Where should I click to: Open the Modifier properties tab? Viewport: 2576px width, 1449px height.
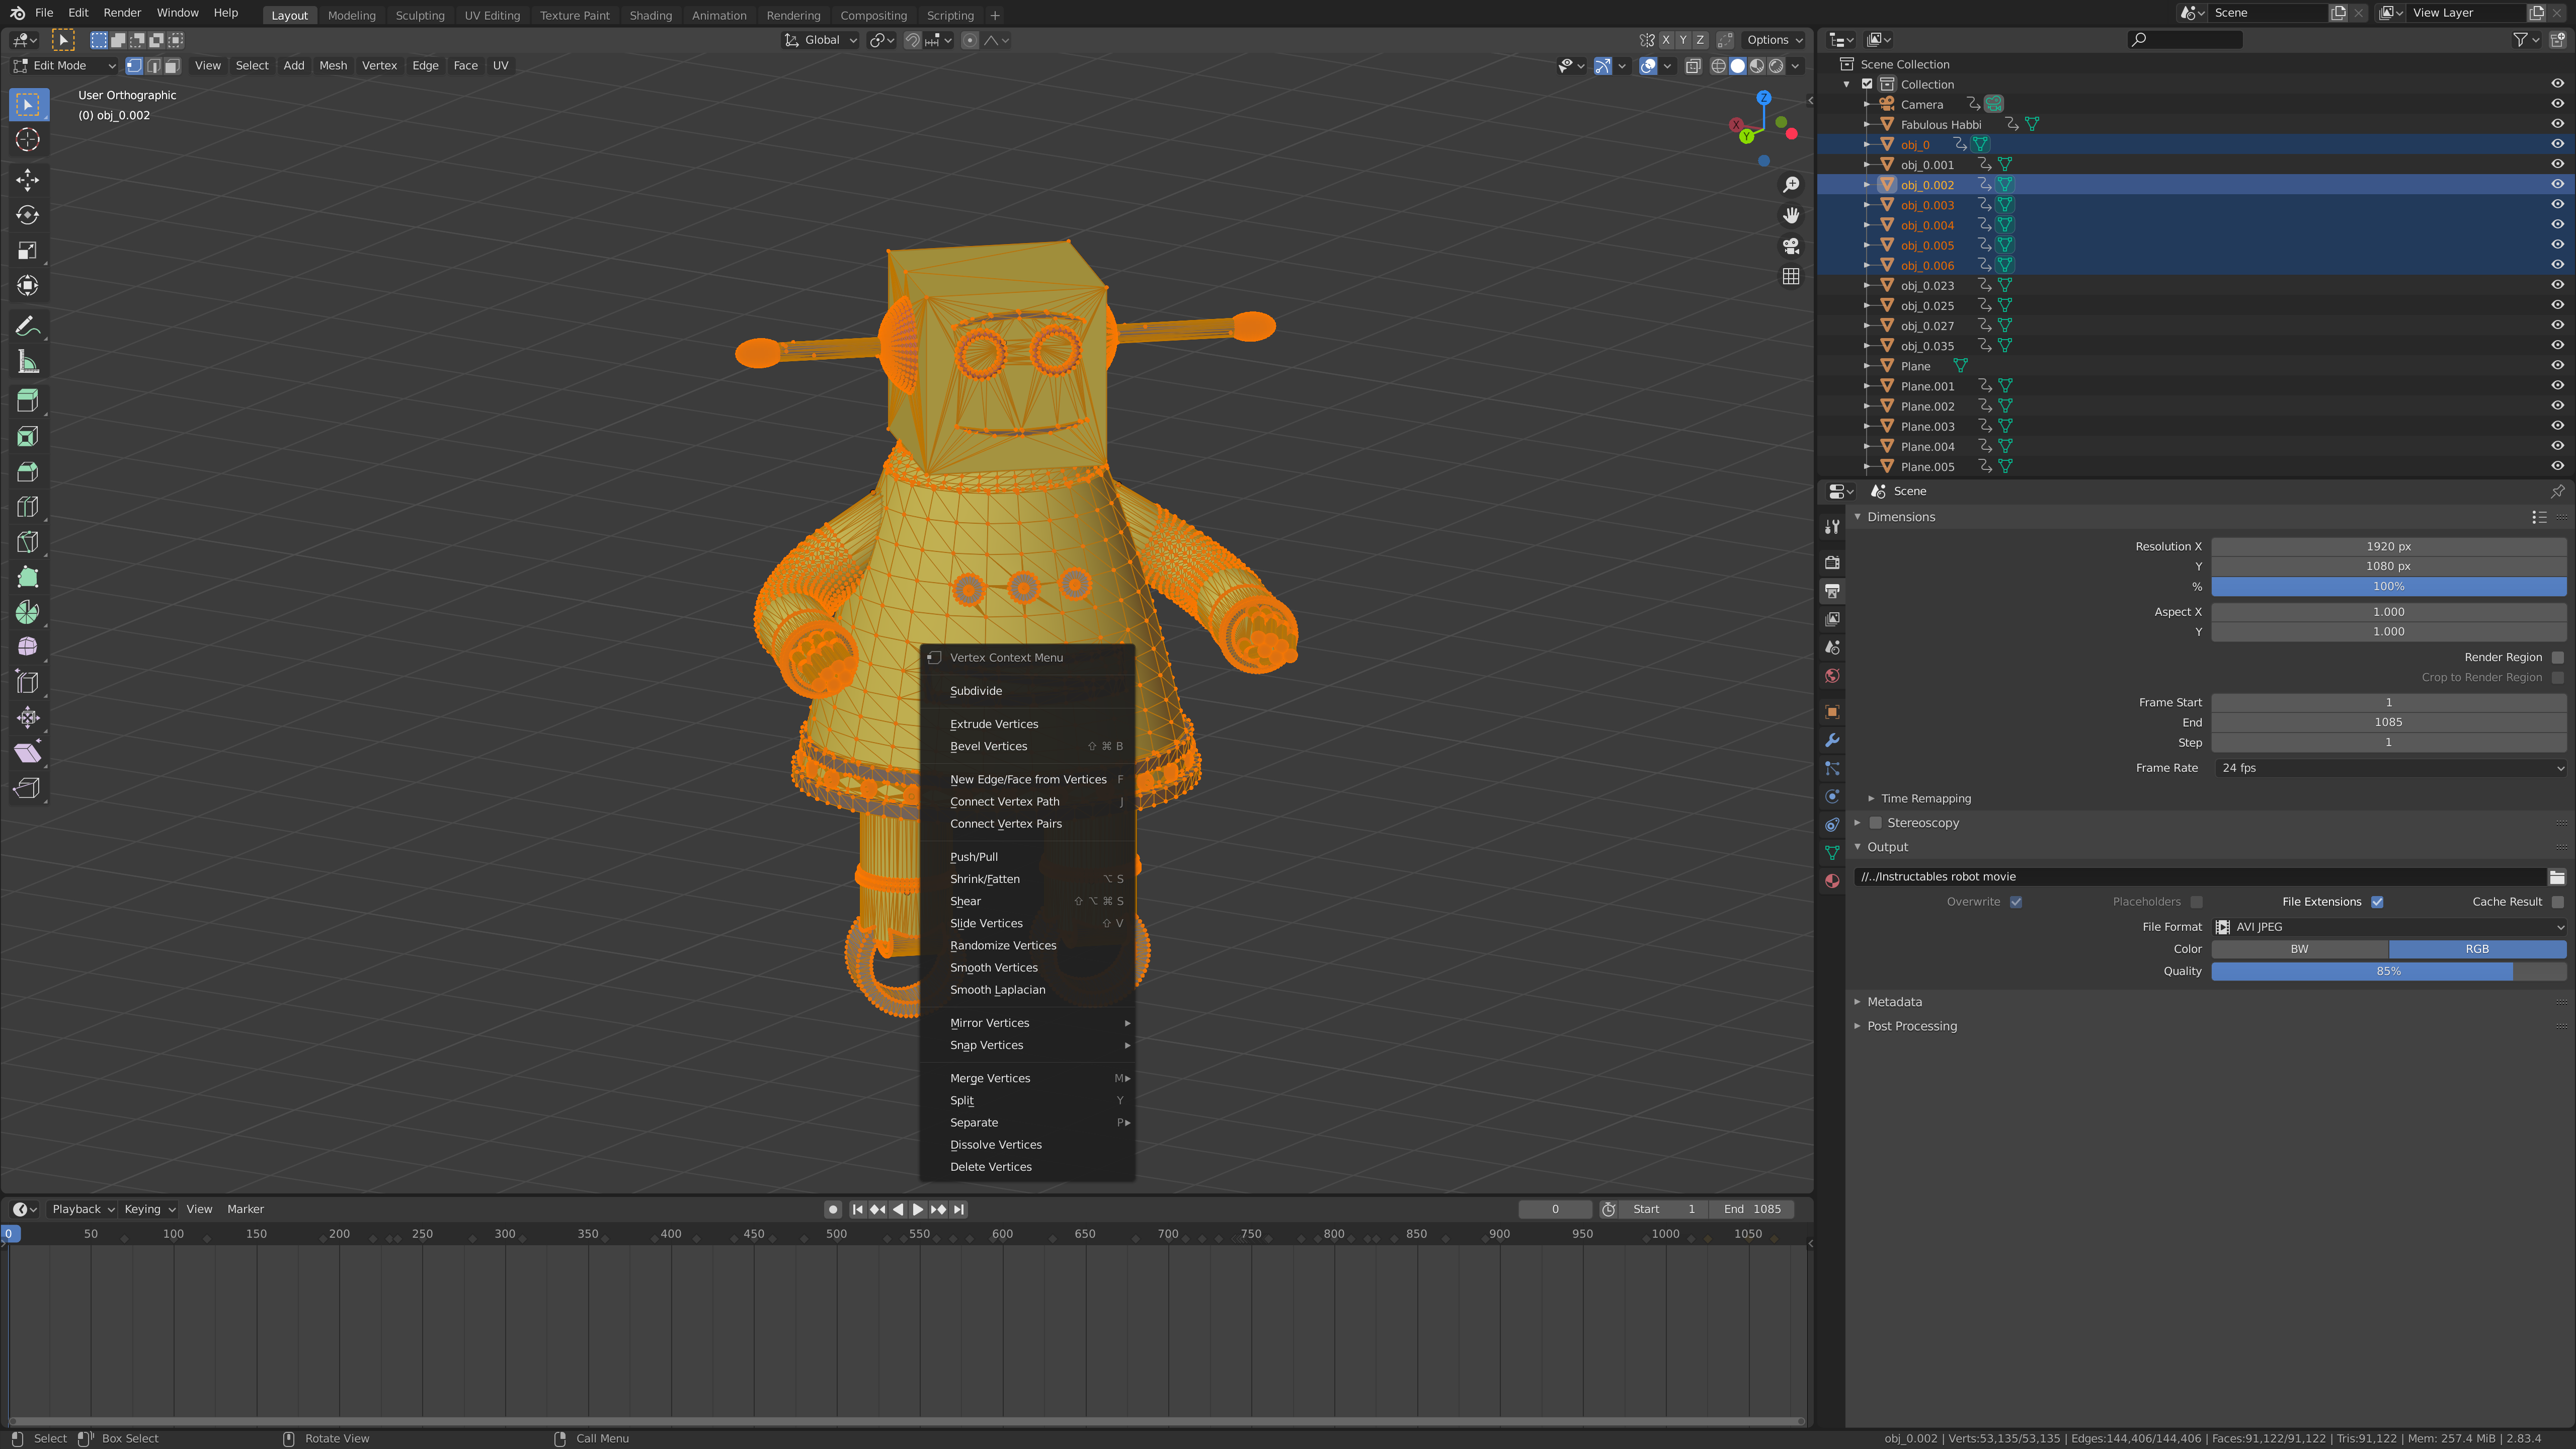(x=1832, y=741)
